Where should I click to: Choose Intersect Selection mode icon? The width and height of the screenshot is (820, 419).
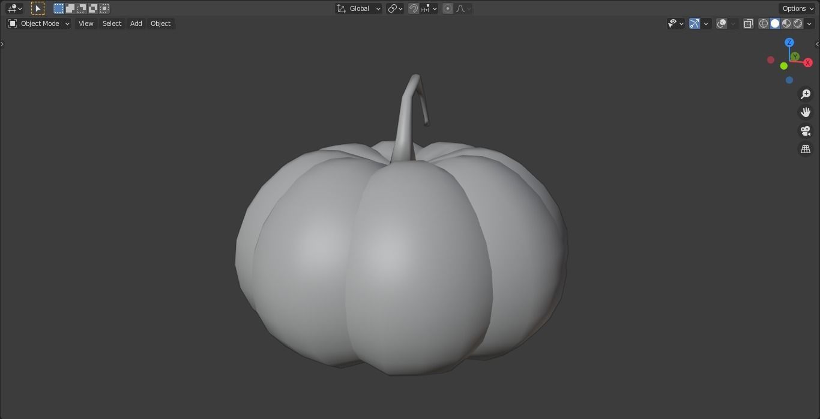coord(104,8)
